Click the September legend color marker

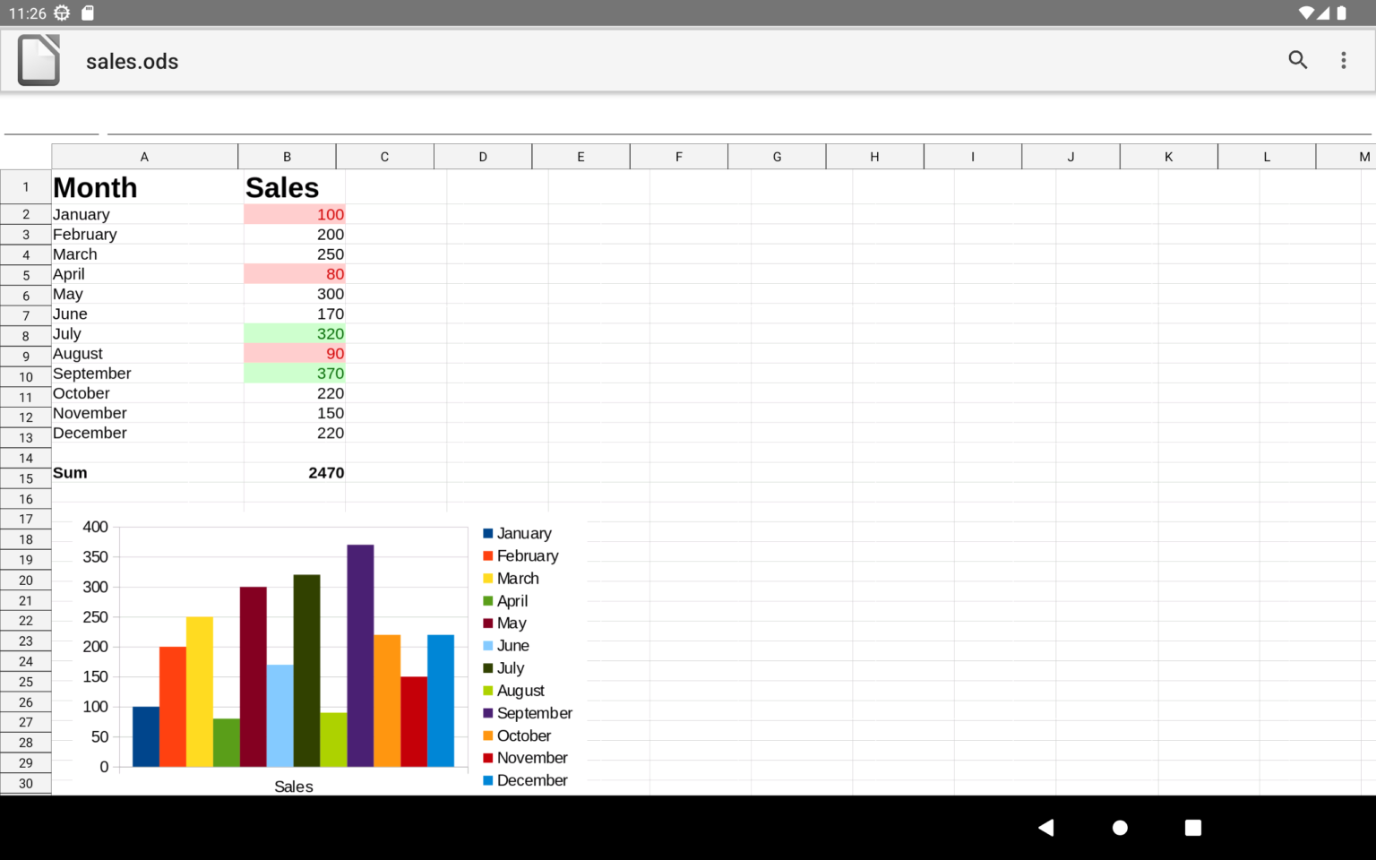486,712
